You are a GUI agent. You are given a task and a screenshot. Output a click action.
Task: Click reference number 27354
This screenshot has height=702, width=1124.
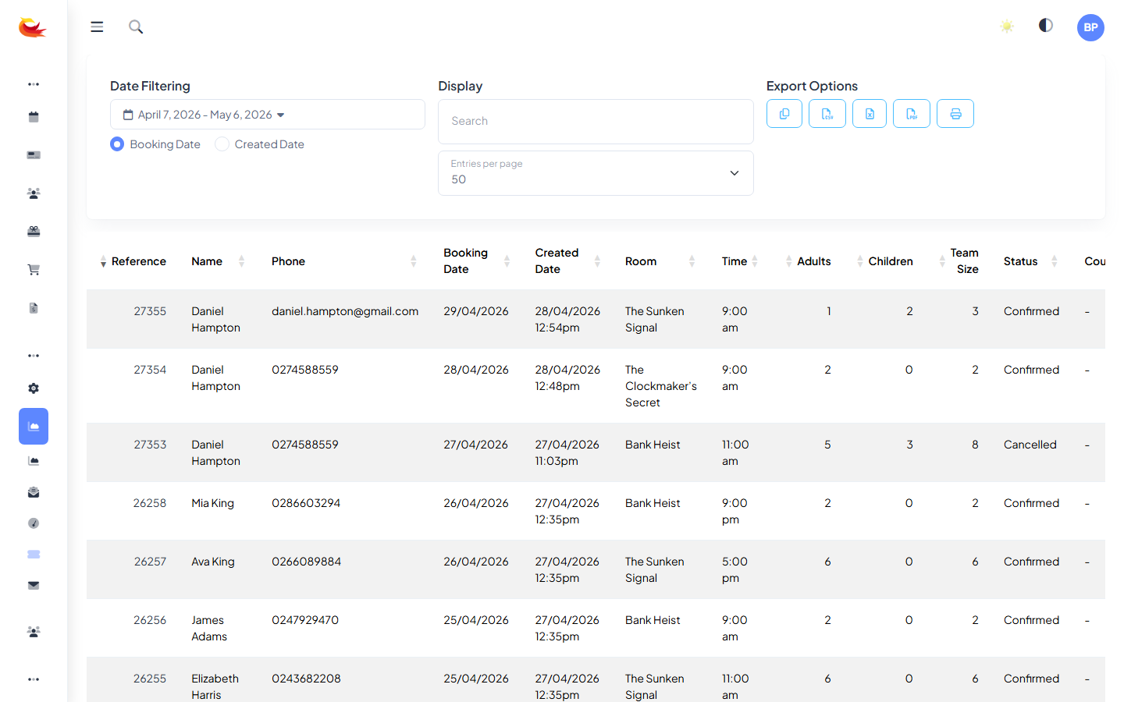coord(150,370)
